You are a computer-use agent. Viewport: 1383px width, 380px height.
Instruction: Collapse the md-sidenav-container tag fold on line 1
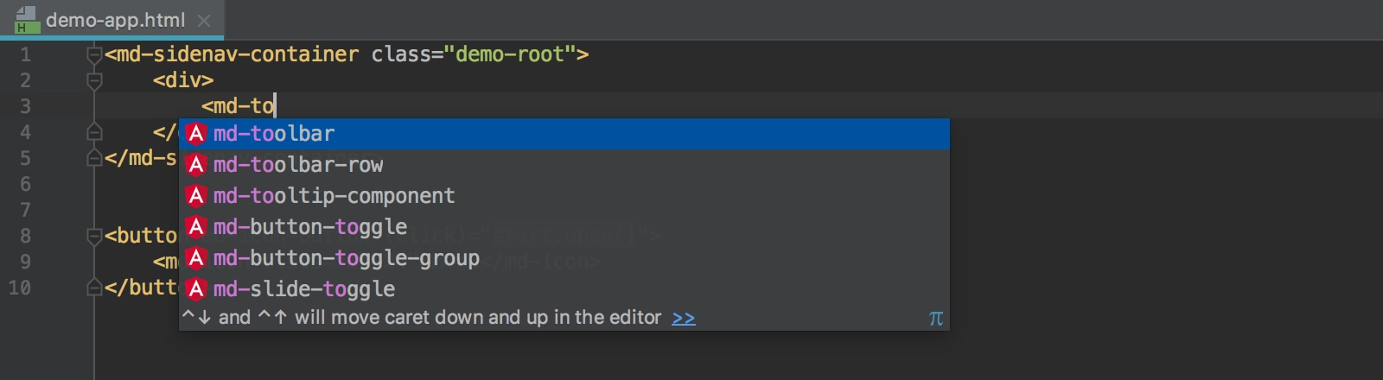point(94,55)
